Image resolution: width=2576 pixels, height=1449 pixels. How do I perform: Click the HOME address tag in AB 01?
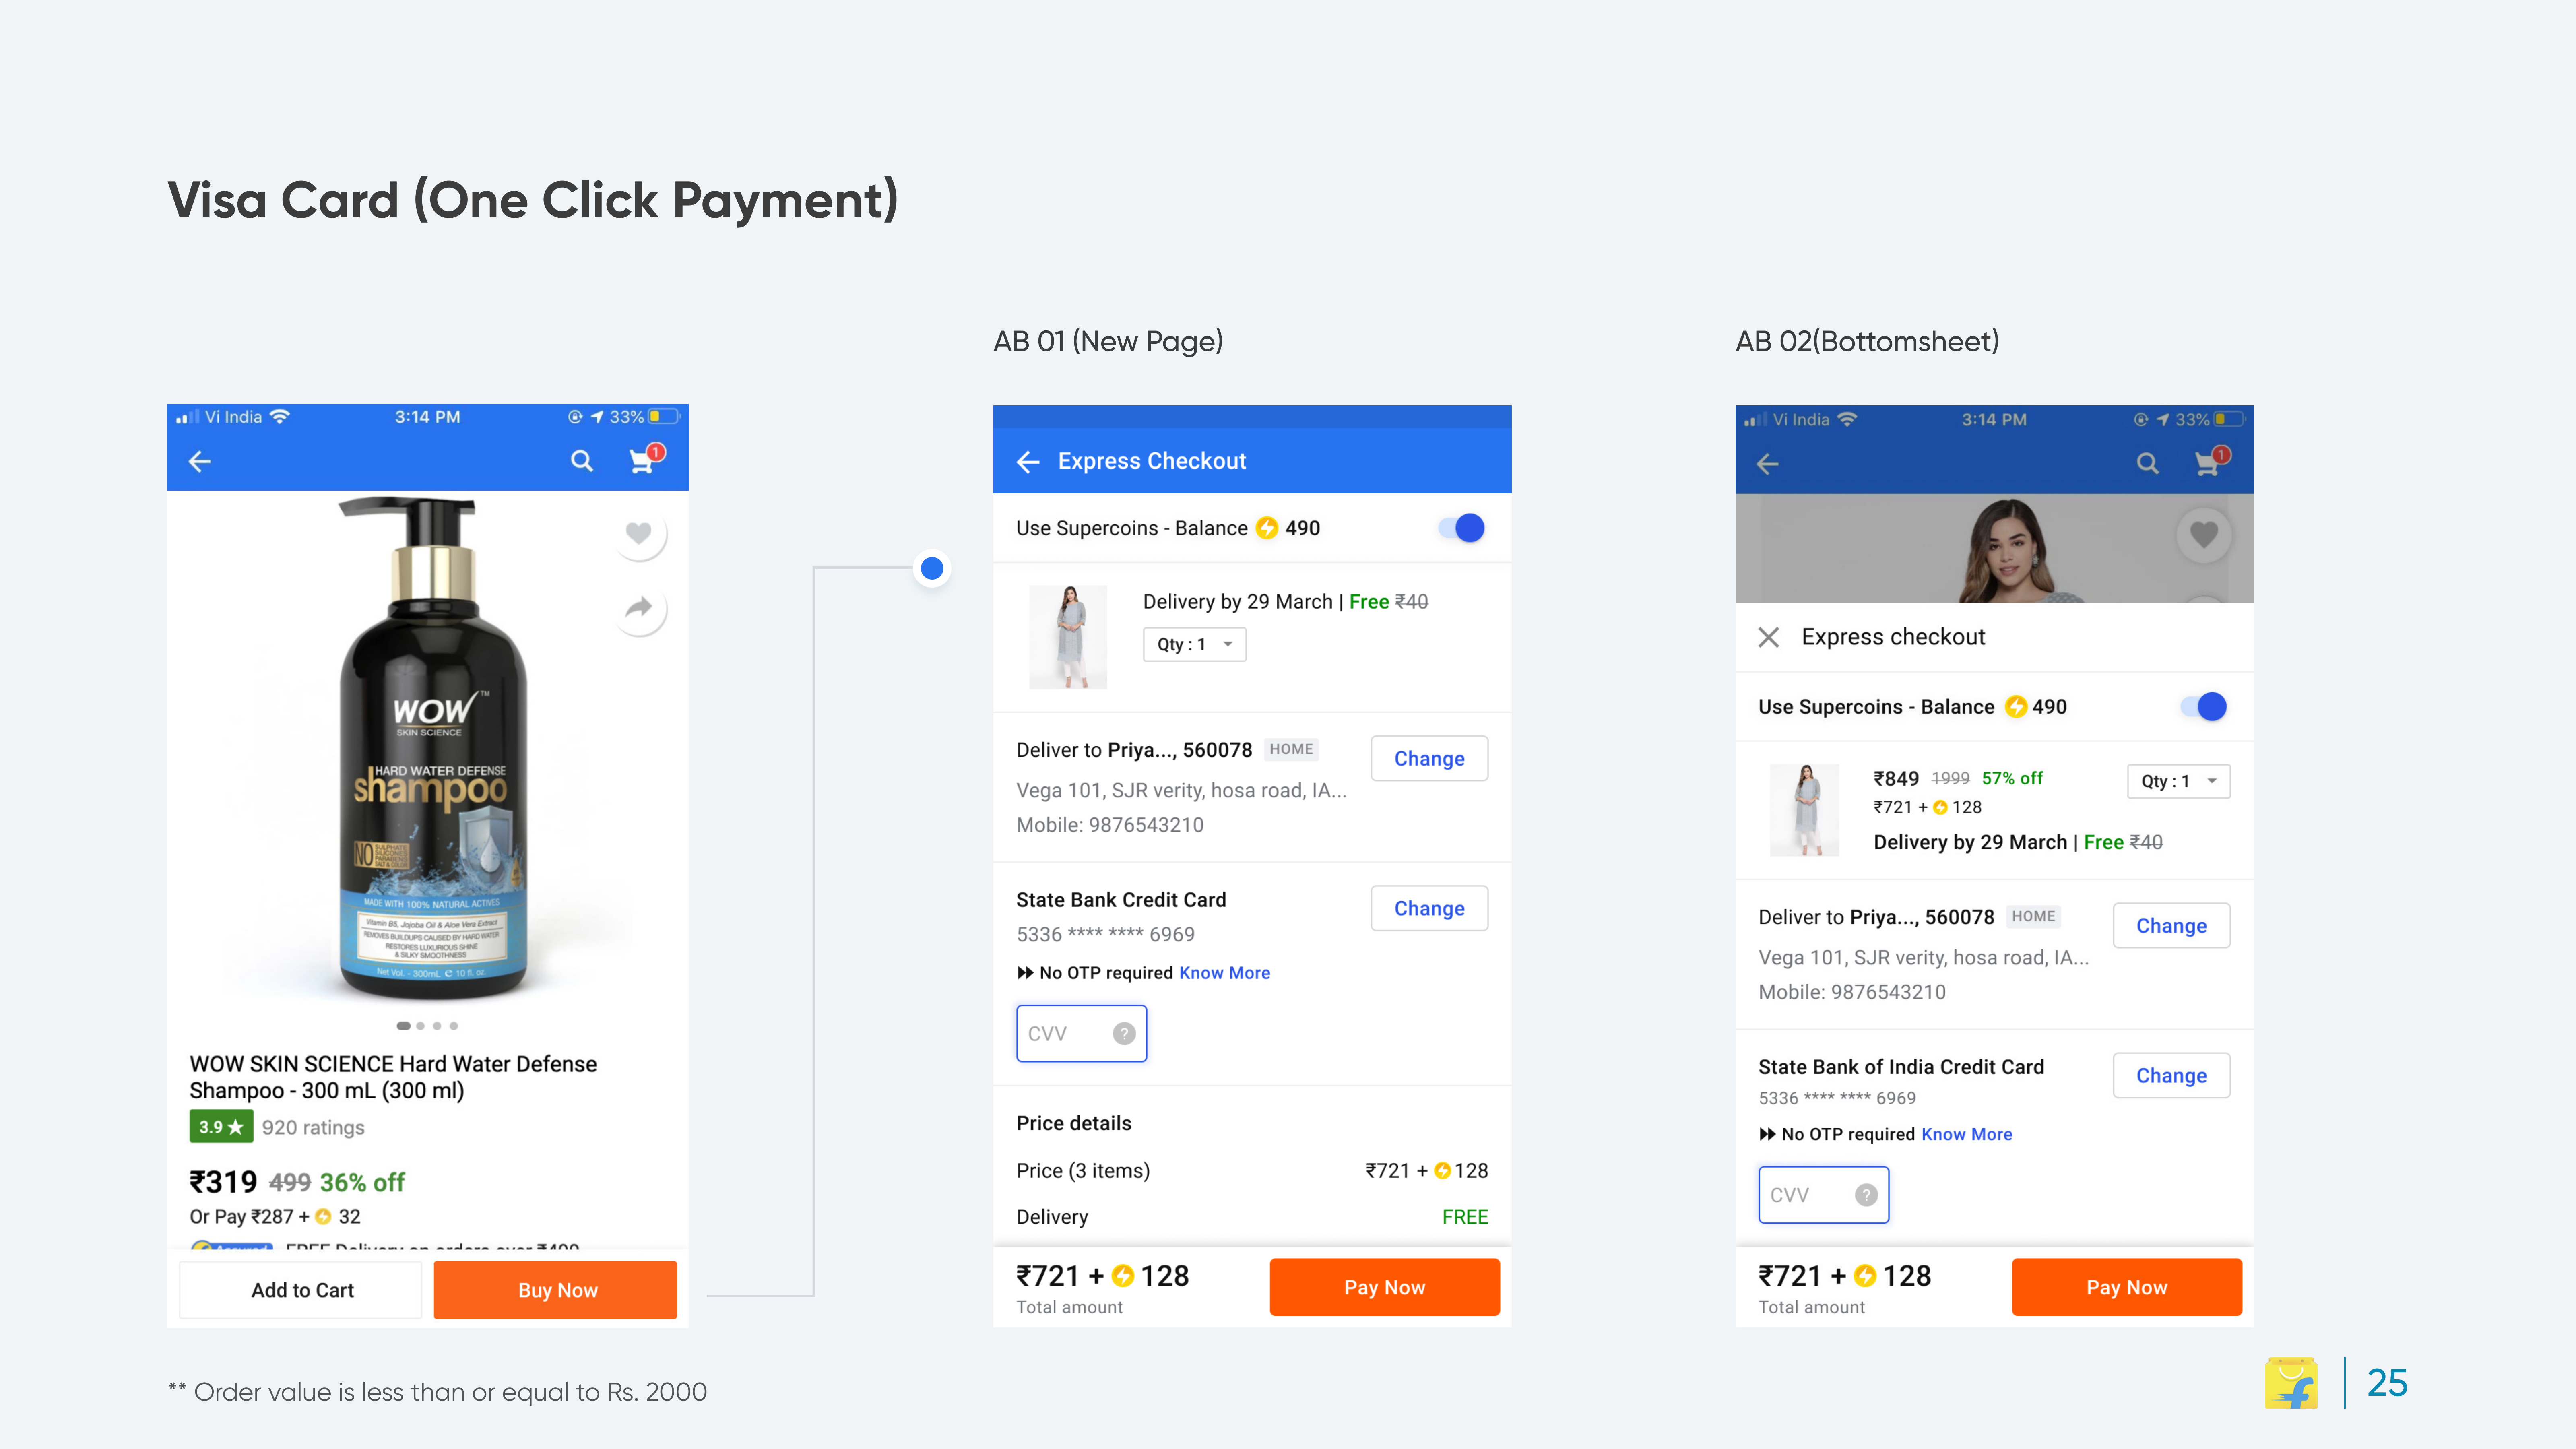coord(1291,749)
